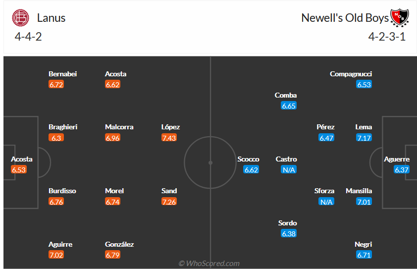417x269 pixels.
Task: Click the WhoScored.com watermark
Action: [209, 264]
